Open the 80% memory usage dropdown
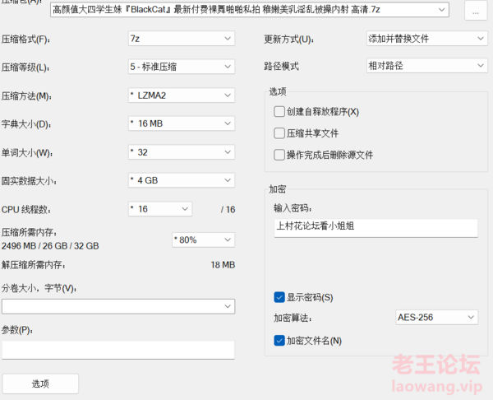 point(203,240)
